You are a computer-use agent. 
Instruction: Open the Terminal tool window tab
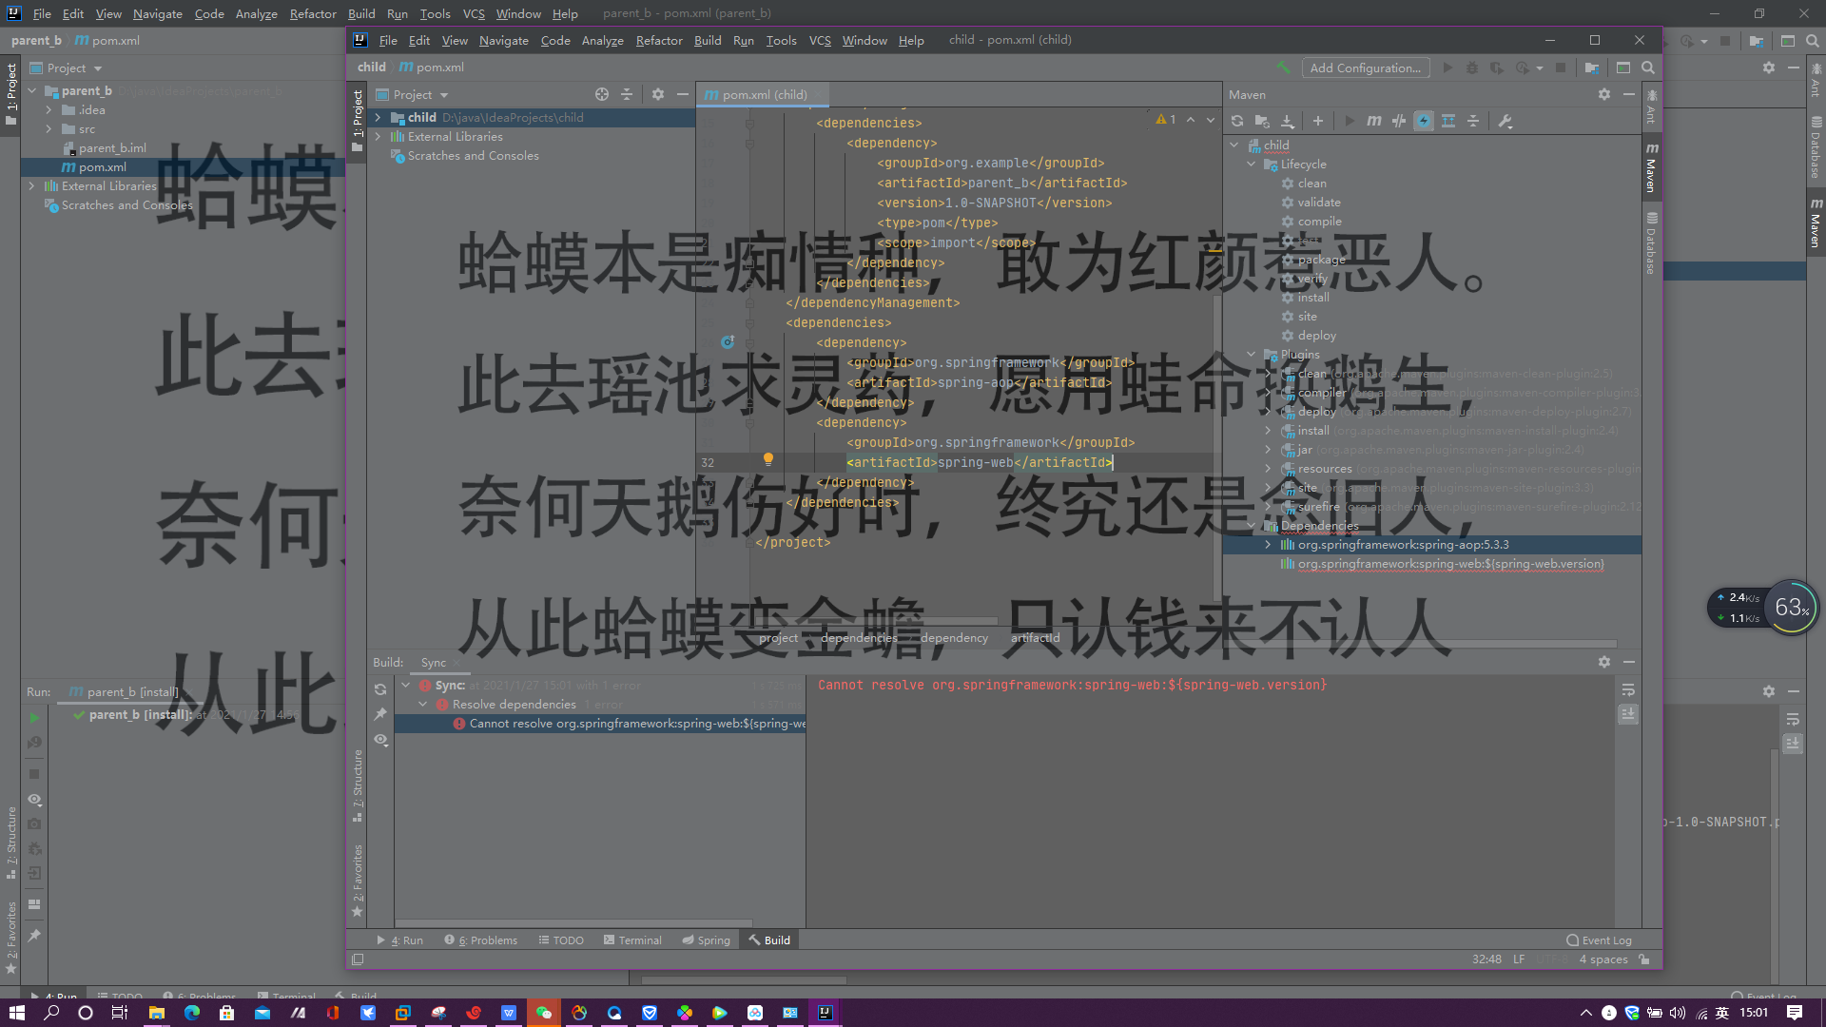click(632, 940)
